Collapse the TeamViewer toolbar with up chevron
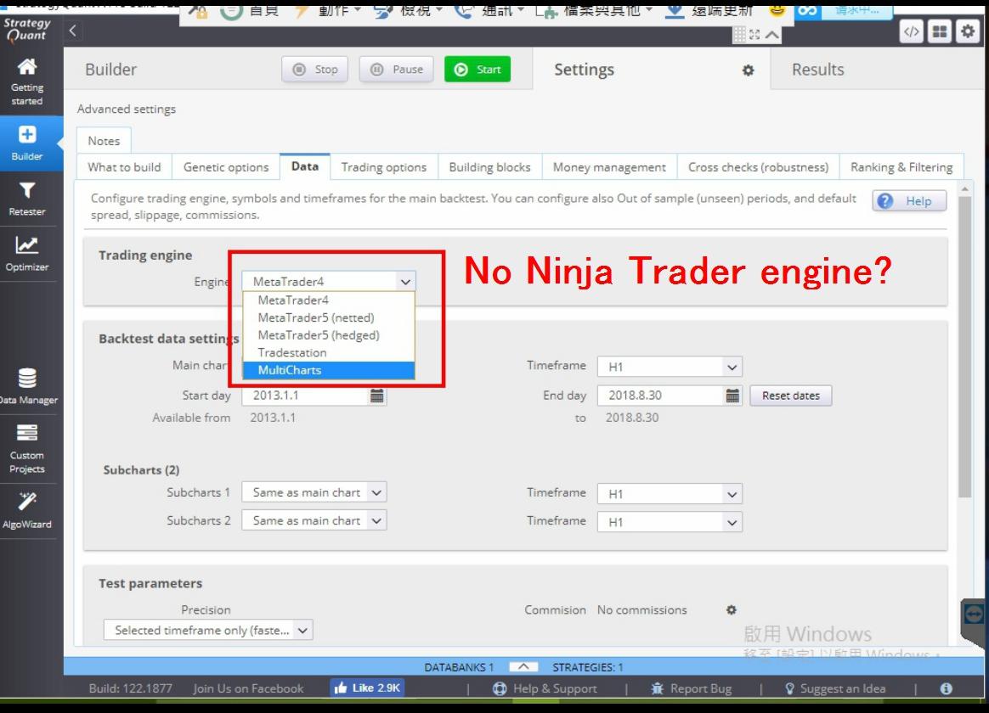The width and height of the screenshot is (989, 713). click(x=772, y=35)
